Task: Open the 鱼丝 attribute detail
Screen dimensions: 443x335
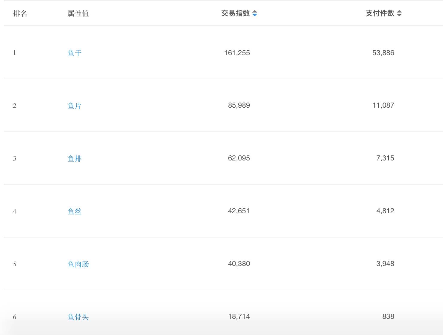Action: coord(75,211)
